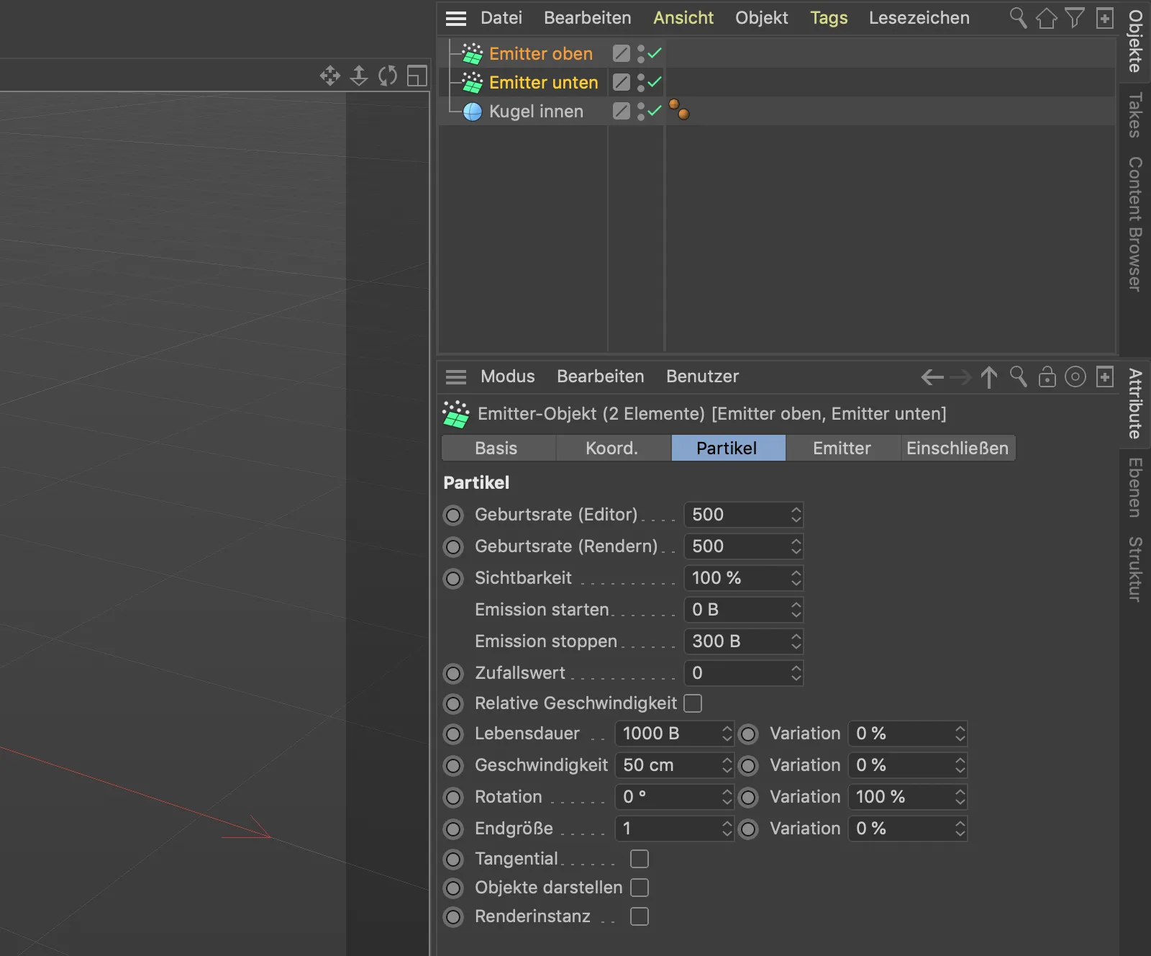Click keyframe circle beside Lebensdauer
Screen dimensions: 1151x956
click(453, 734)
